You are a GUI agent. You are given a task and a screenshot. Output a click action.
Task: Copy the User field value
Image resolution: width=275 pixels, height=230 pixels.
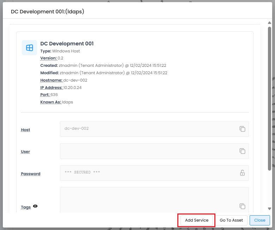pyautogui.click(x=242, y=151)
